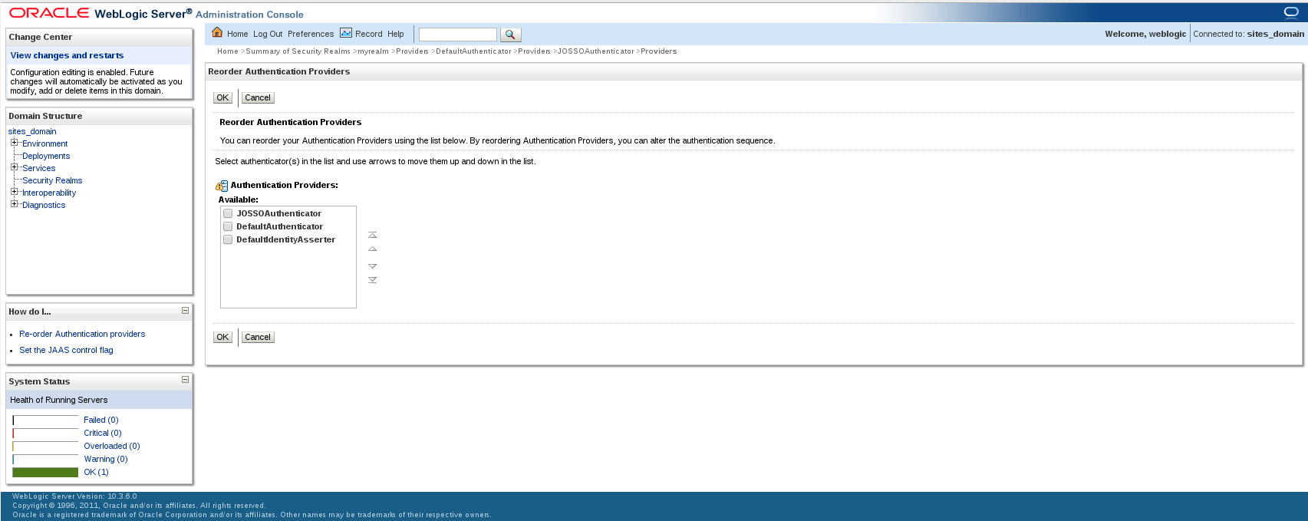Viewport: 1308px width, 521px height.
Task: Open the Environment link in Domain Structure
Action: coord(45,143)
